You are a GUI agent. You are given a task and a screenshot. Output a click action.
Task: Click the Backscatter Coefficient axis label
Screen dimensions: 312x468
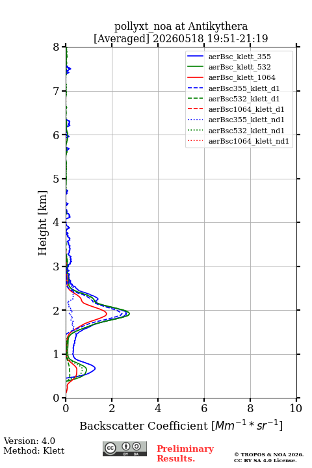click(x=181, y=426)
